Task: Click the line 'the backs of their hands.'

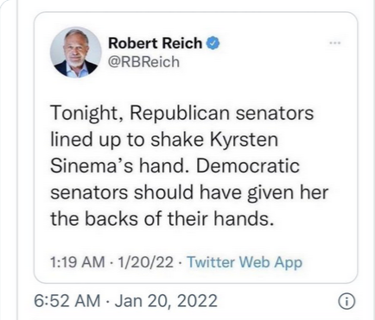Action: (162, 218)
